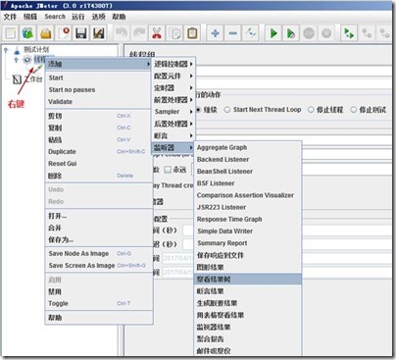Image resolution: width=396 pixels, height=360 pixels.
Task: Select the 停止线程 radio button
Action: point(311,110)
